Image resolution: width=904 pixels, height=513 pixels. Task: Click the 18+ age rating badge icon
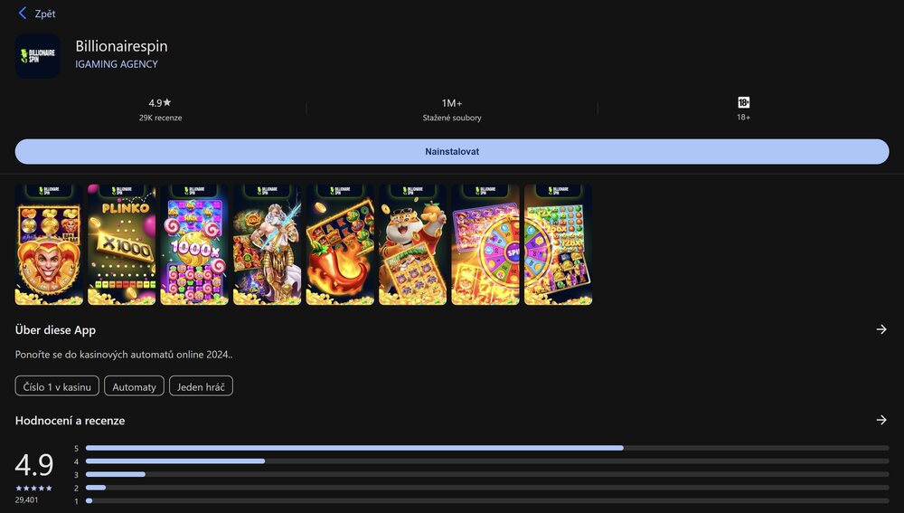pos(744,103)
